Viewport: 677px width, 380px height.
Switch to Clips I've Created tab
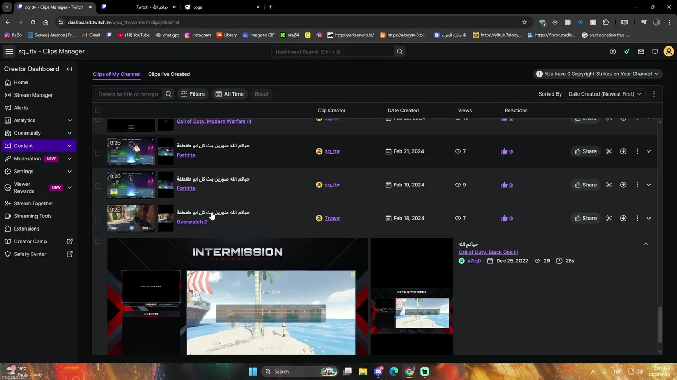coord(169,74)
